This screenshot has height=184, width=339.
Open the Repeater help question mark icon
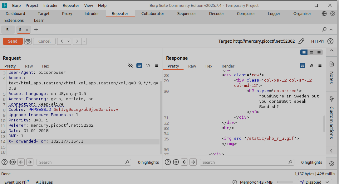coord(330,41)
